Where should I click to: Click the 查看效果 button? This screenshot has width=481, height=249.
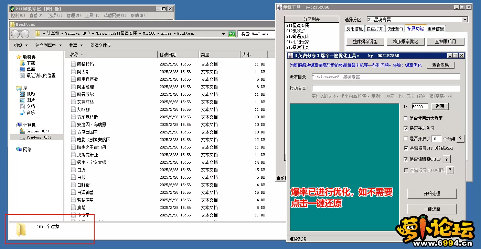point(441,65)
